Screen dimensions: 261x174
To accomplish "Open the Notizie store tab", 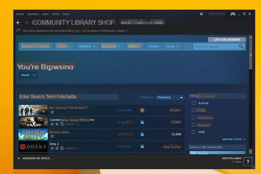I will coord(154,47).
